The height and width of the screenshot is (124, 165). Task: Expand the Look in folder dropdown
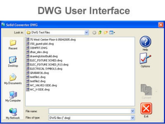click(x=87, y=32)
